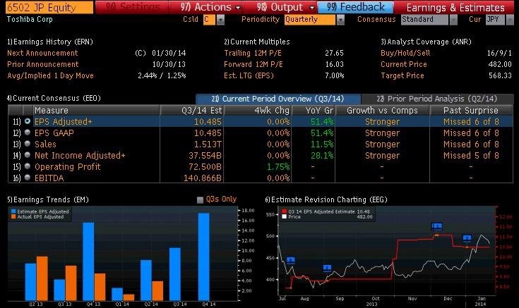The width and height of the screenshot is (519, 308).
Task: Click the Q4 14 estimate bar
Action: (x=203, y=257)
